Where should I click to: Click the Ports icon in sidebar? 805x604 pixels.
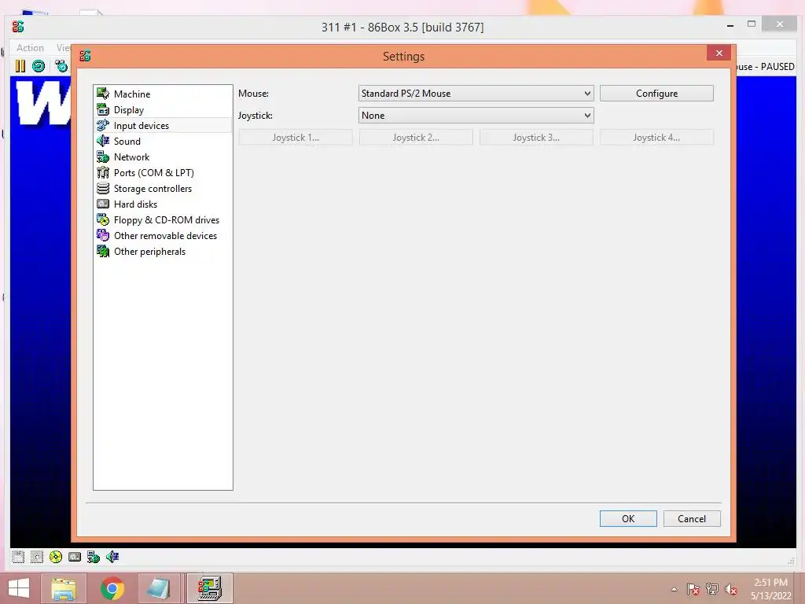[103, 172]
